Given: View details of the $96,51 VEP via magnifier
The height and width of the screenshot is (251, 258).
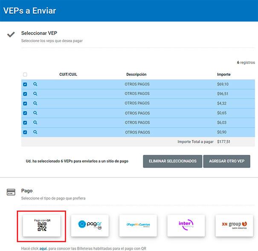Looking at the screenshot, I should point(35,94).
